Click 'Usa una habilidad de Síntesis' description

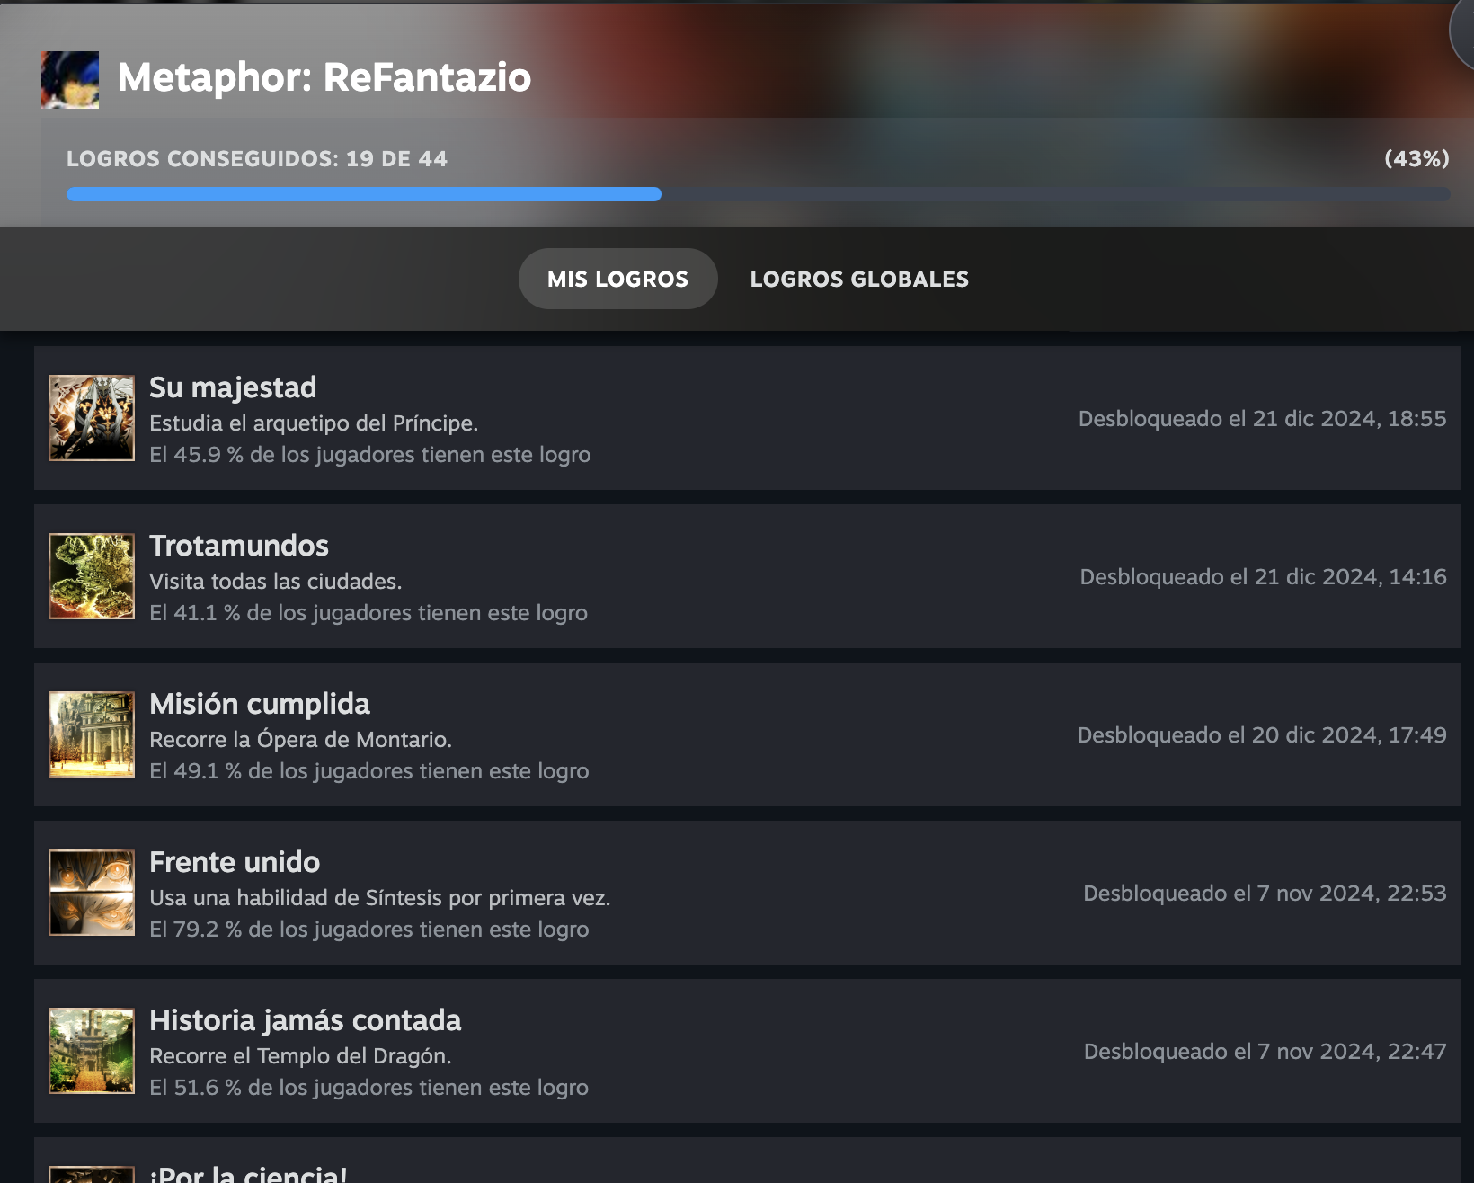pos(379,898)
